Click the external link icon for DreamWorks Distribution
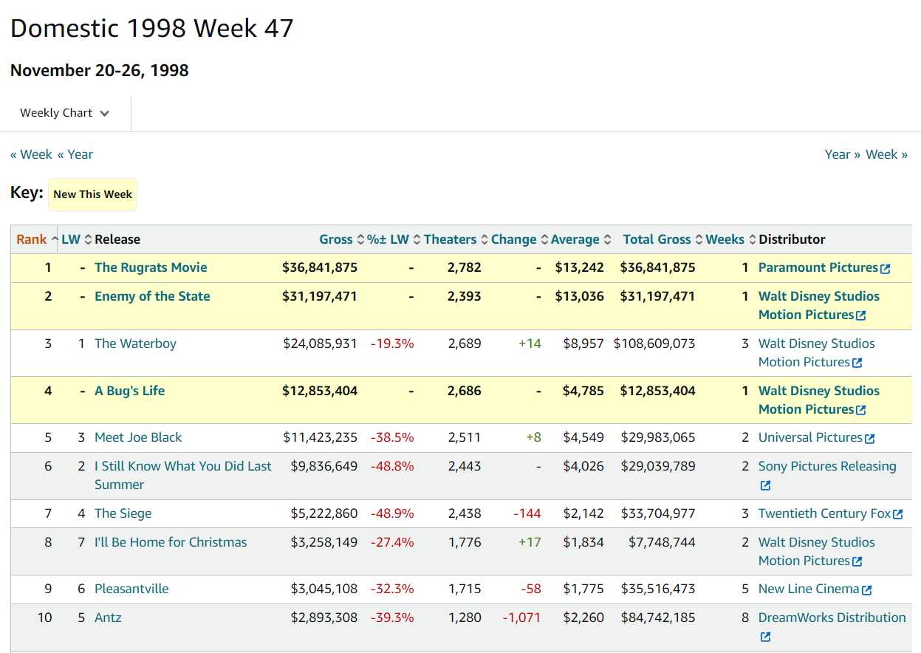This screenshot has height=653, width=921. 765,637
